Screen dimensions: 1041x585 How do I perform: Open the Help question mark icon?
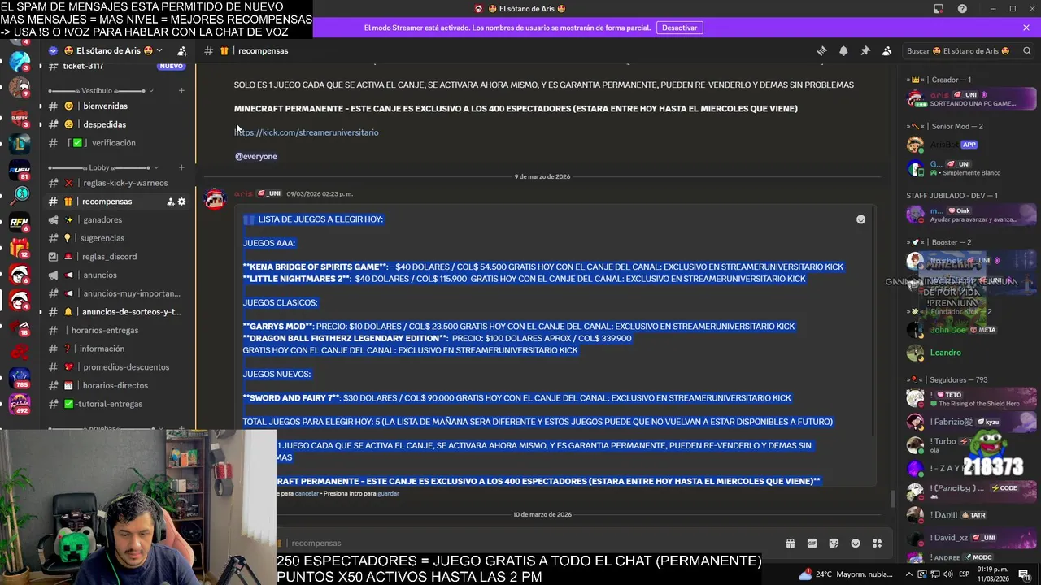pyautogui.click(x=963, y=9)
